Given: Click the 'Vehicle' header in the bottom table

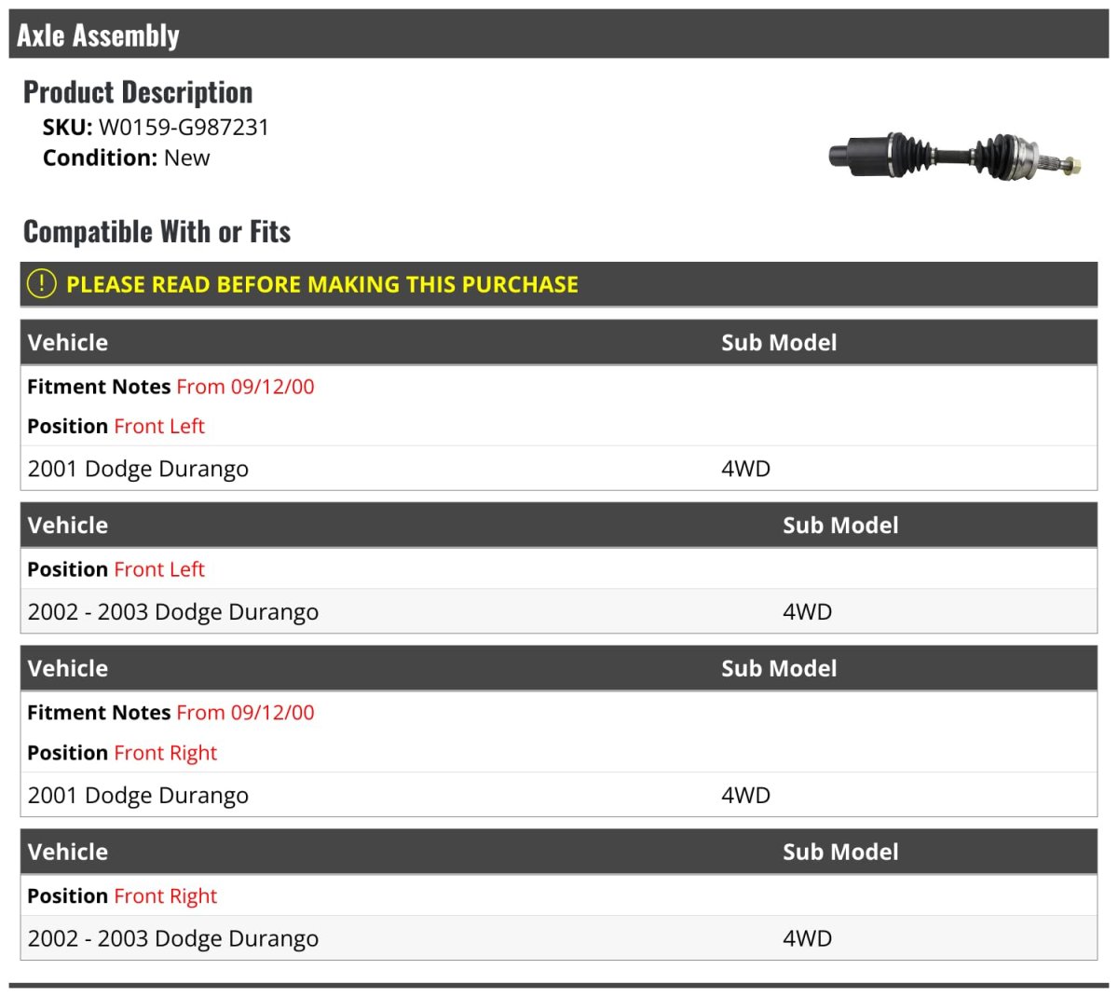Looking at the screenshot, I should pyautogui.click(x=68, y=853).
